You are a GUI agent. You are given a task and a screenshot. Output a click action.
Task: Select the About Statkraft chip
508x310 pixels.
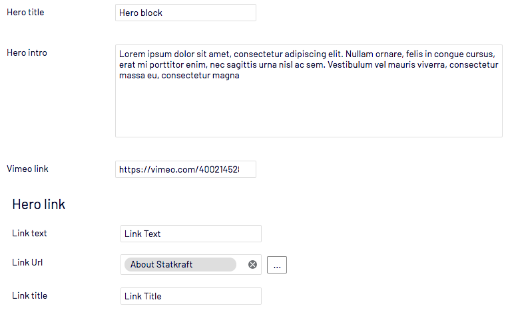[180, 264]
